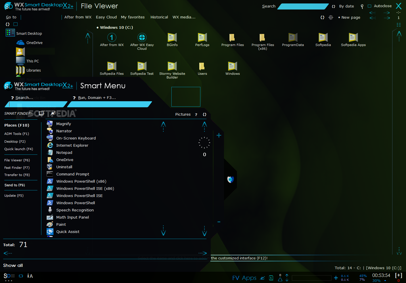This screenshot has width=406, height=283.
Task: Click the crosshair icon beside New page
Action: (x=331, y=18)
